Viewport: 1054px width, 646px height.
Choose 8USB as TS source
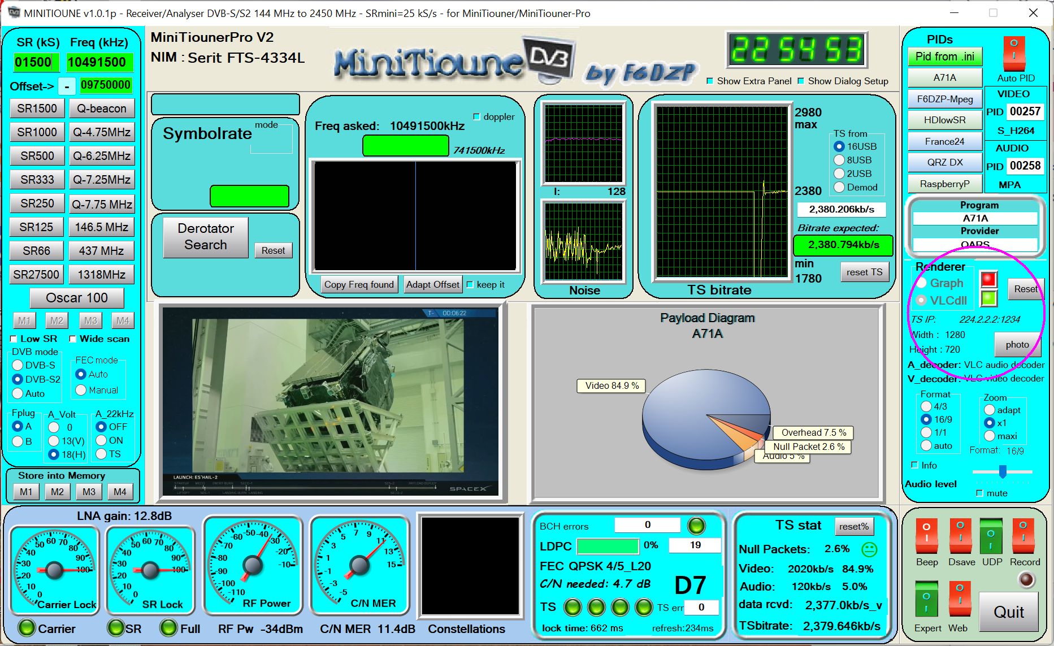839,160
